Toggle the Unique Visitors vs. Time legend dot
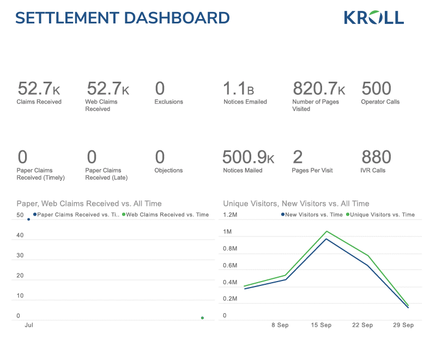 [348, 214]
